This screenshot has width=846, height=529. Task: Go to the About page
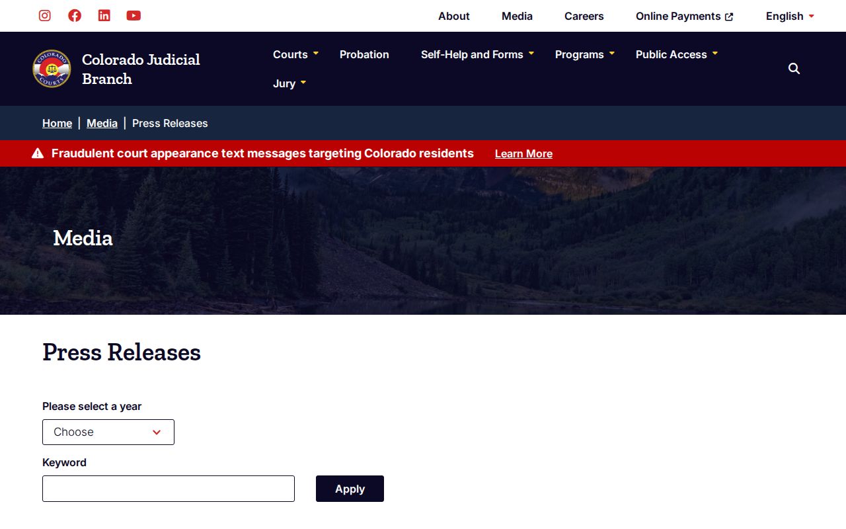(454, 16)
